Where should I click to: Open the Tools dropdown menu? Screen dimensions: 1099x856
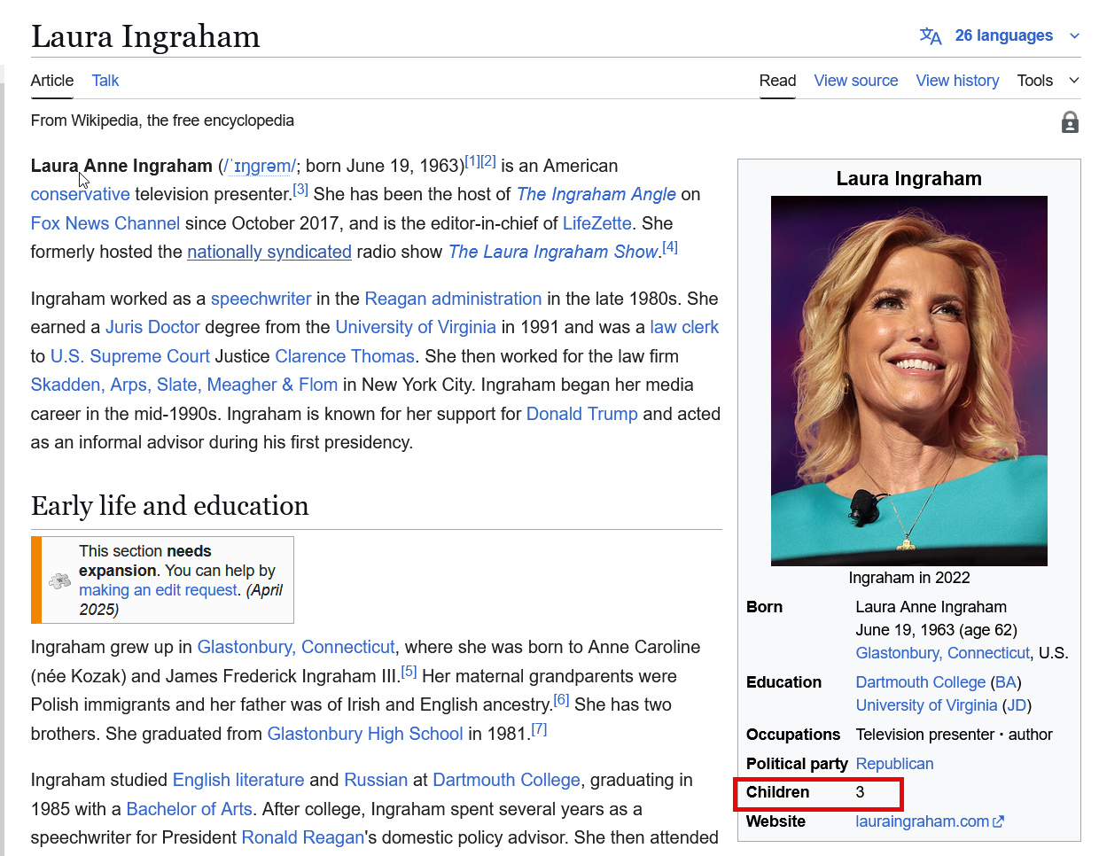(1048, 81)
